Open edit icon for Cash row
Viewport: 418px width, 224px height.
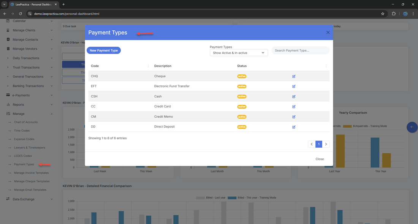tap(294, 96)
